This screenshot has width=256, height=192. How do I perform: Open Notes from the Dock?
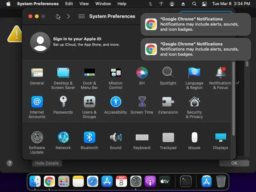click(78, 181)
